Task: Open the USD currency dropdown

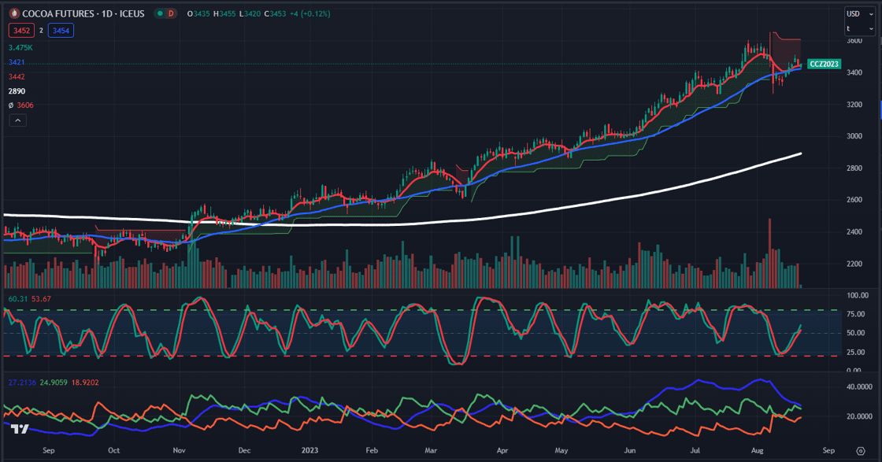Action: pos(859,13)
